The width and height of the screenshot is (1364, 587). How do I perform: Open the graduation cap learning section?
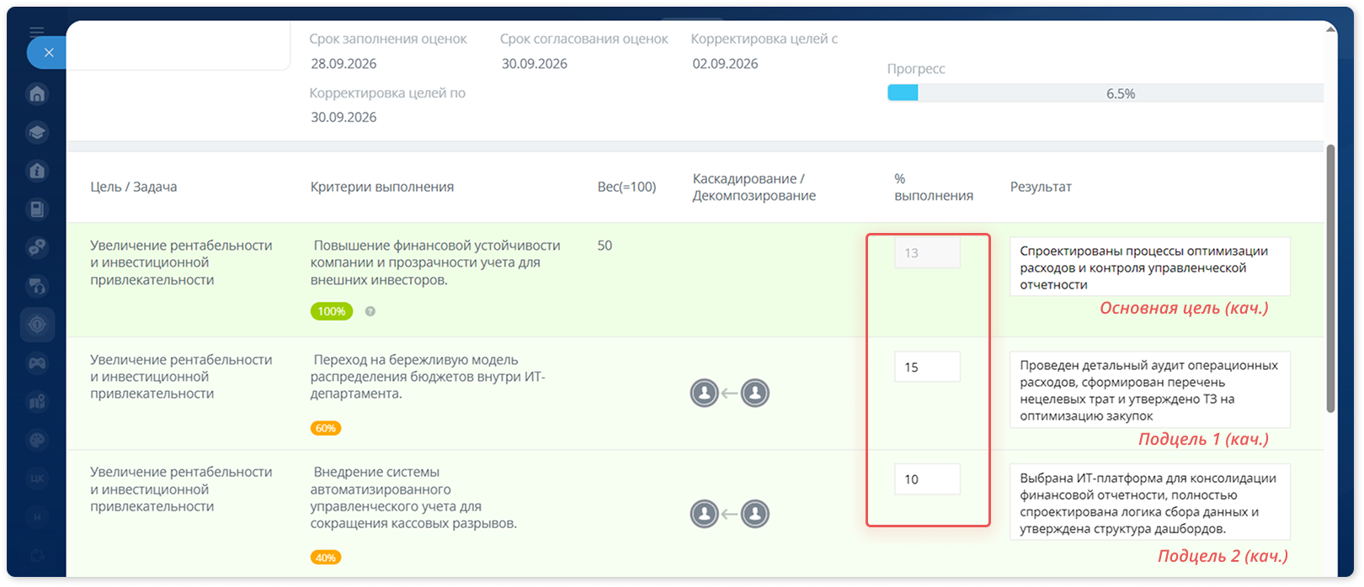[37, 132]
